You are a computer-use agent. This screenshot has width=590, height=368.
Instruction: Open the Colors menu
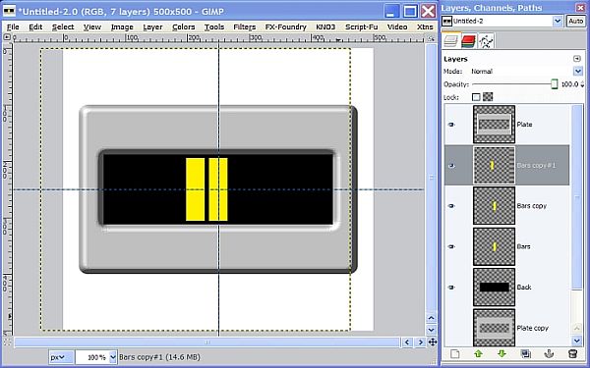pyautogui.click(x=184, y=27)
